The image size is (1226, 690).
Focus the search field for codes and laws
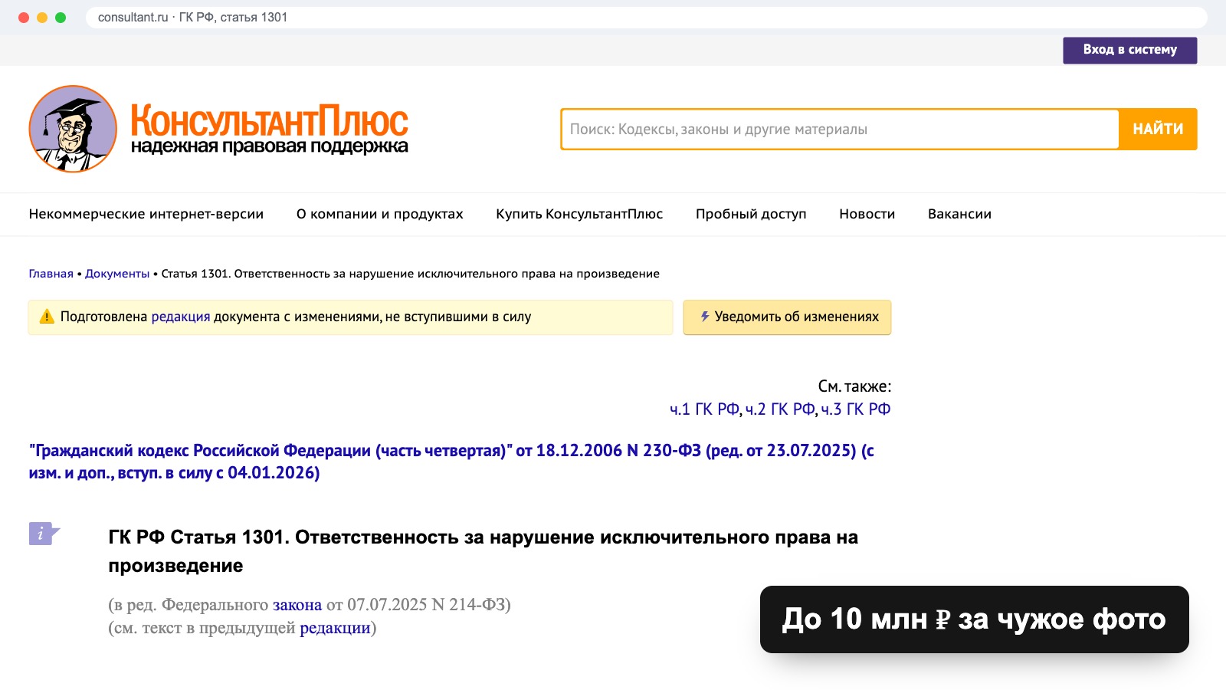840,129
